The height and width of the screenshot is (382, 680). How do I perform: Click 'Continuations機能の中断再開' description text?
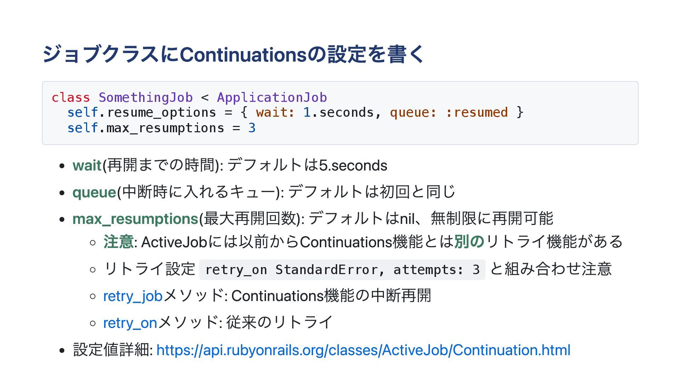(331, 296)
